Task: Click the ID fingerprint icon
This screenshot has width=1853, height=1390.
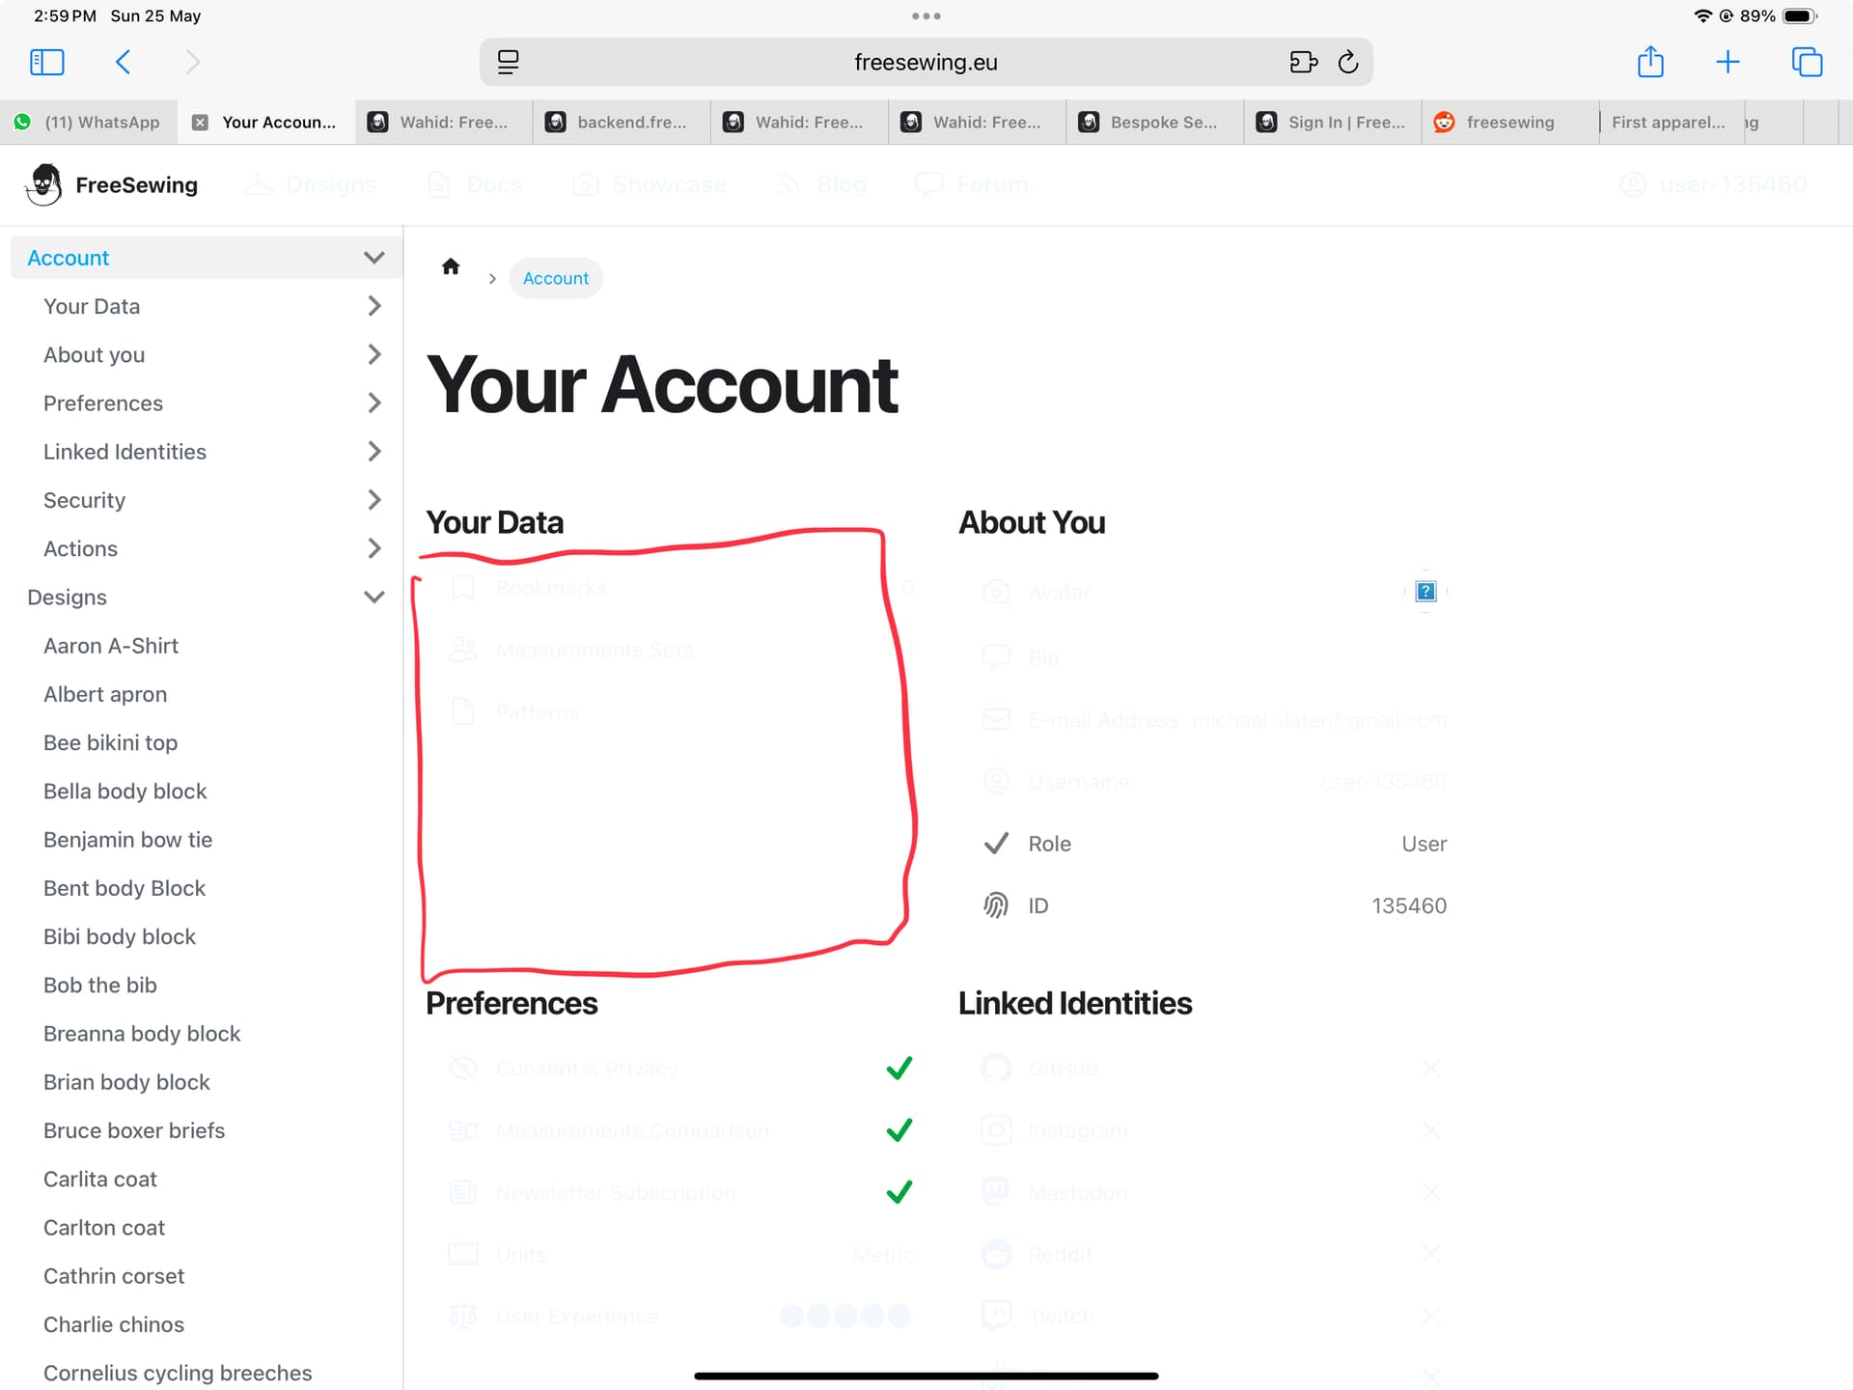Action: pos(995,905)
